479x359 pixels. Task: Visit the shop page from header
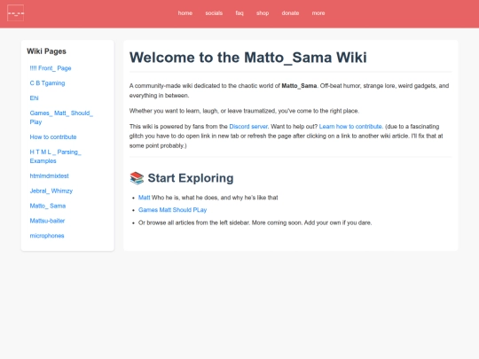(263, 13)
